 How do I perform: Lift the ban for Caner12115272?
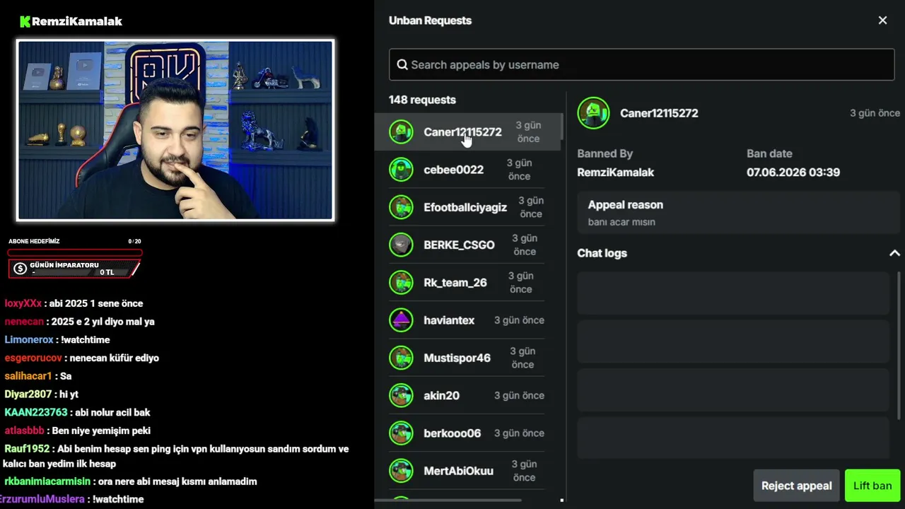[872, 486]
